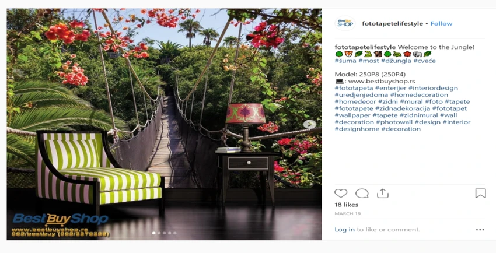
Task: Like the post with the heart icon
Action: (341, 194)
